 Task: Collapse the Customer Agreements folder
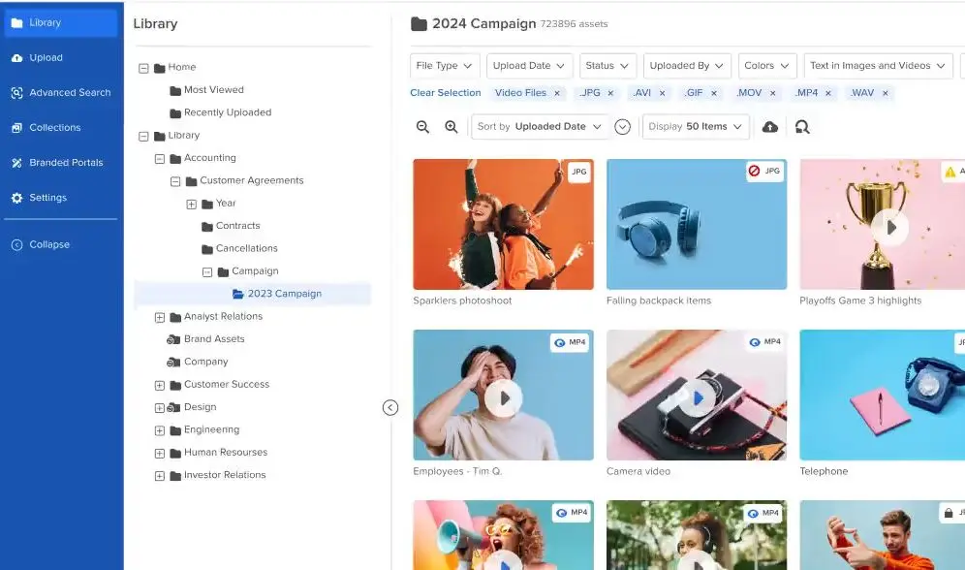coord(175,181)
